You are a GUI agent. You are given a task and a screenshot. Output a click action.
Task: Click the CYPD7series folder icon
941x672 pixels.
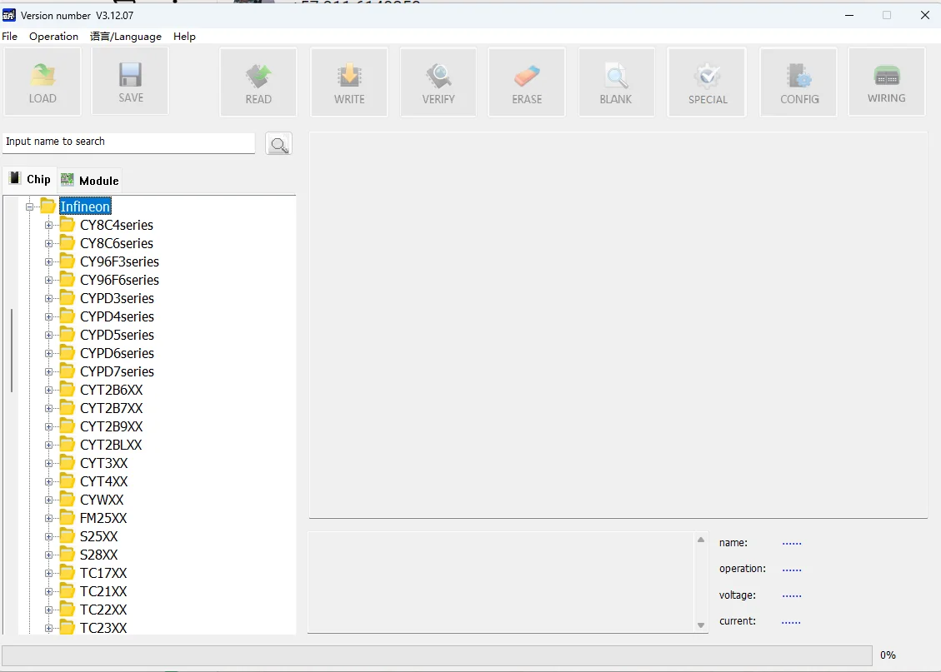[x=68, y=371]
